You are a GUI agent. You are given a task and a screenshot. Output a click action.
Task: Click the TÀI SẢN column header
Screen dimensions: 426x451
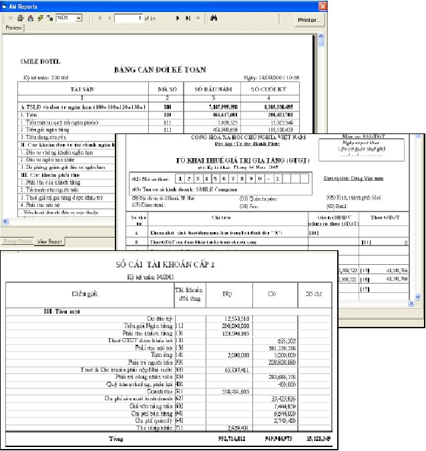tap(83, 89)
